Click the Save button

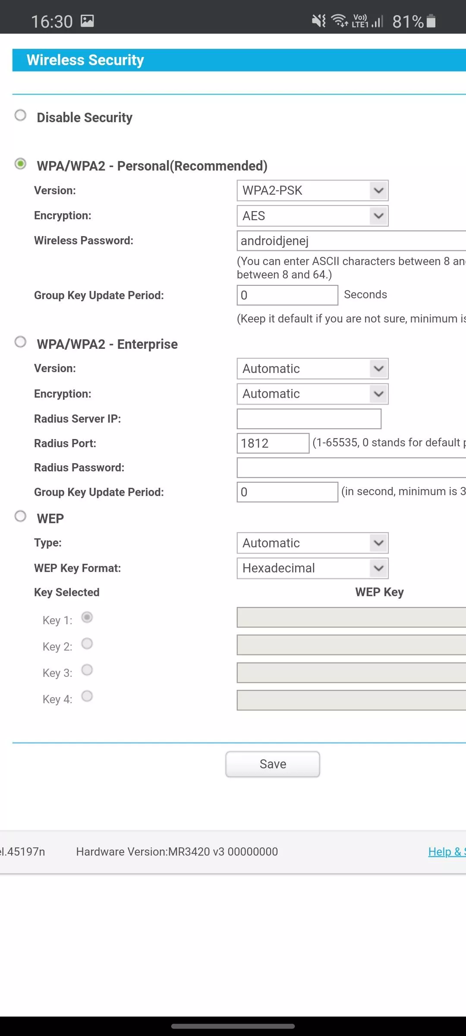[x=273, y=764]
